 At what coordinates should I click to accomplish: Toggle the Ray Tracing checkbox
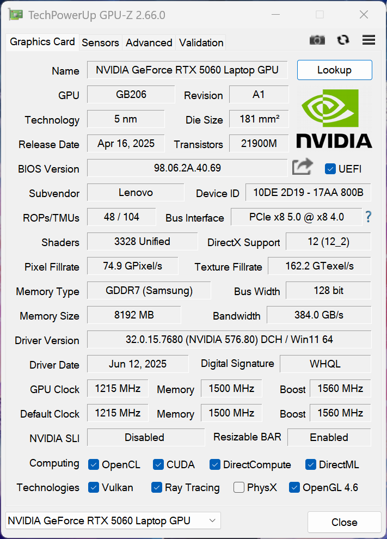157,488
